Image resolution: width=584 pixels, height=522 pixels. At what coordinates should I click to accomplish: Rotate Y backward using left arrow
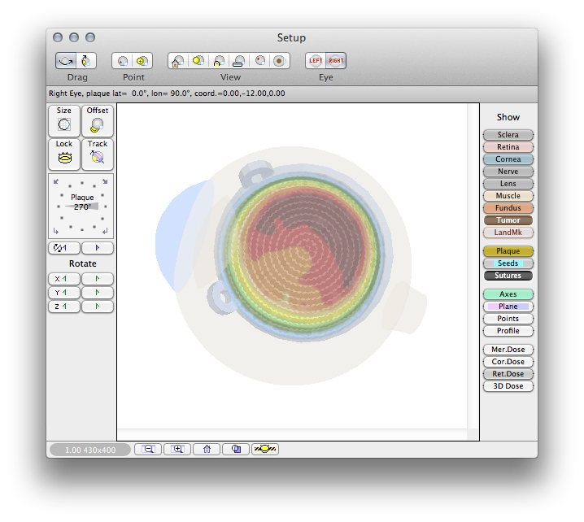point(64,293)
